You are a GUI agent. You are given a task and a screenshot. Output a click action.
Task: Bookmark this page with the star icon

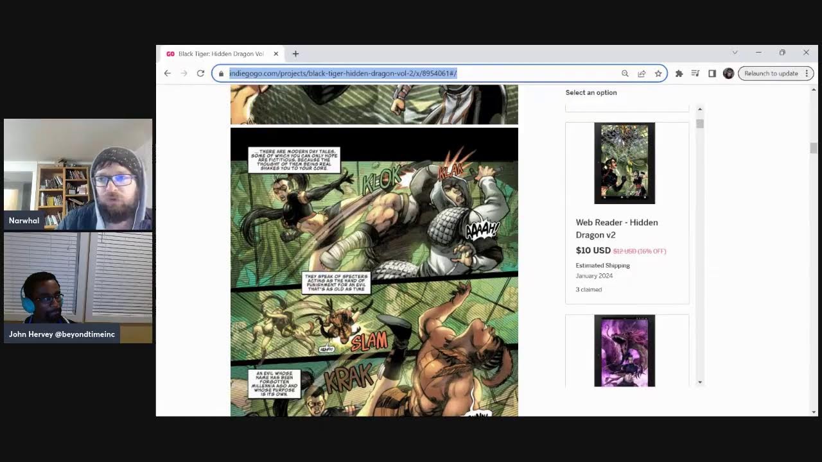(x=658, y=73)
